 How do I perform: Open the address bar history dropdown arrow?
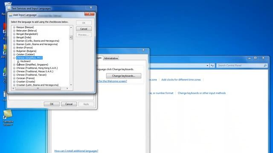[207, 65]
